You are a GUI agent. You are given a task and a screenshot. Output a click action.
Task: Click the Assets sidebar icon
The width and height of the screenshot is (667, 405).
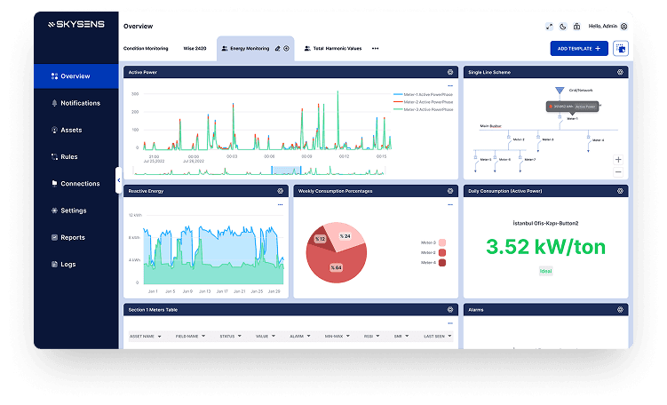point(54,130)
